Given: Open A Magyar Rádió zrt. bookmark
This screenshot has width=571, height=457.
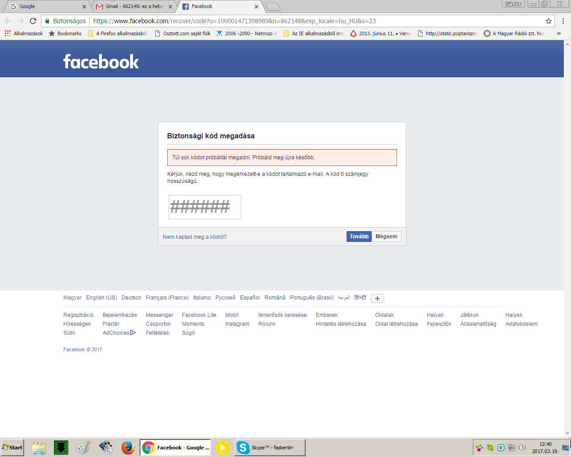Looking at the screenshot, I should pyautogui.click(x=514, y=33).
